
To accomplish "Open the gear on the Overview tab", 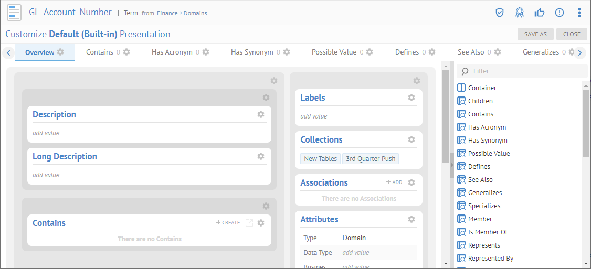I will coord(60,52).
